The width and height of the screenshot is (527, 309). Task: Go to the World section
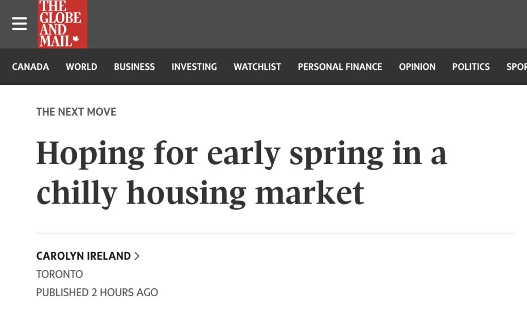click(81, 67)
